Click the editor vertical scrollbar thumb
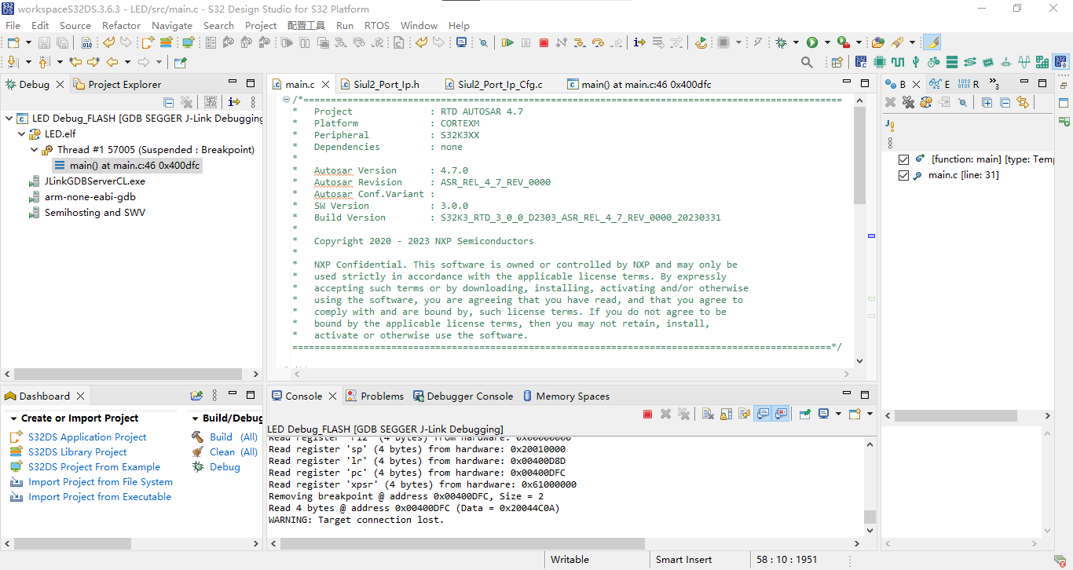 point(859,155)
